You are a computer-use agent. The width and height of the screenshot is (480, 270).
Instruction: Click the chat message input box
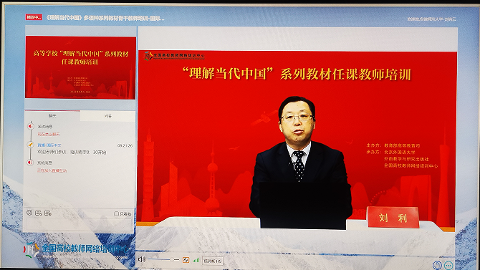point(79,224)
